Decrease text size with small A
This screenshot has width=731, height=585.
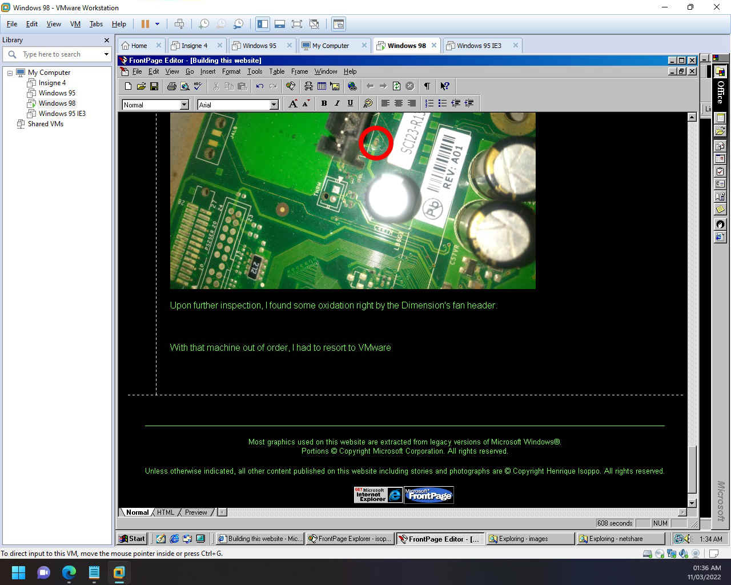tap(306, 103)
